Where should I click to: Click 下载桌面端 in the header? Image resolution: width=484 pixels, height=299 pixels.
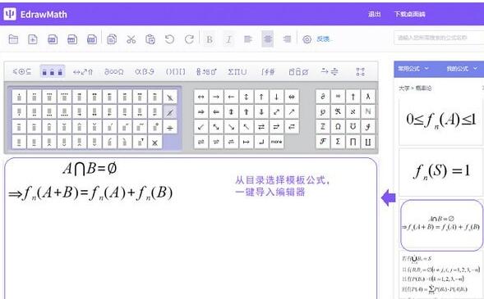409,14
